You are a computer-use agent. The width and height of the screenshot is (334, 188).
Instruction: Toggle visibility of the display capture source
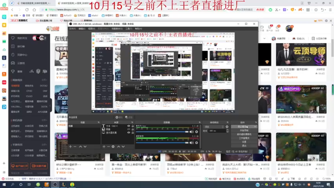(129, 132)
